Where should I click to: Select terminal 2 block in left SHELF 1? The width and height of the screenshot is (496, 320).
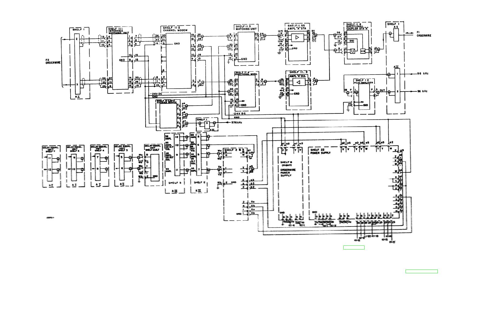coord(77,39)
